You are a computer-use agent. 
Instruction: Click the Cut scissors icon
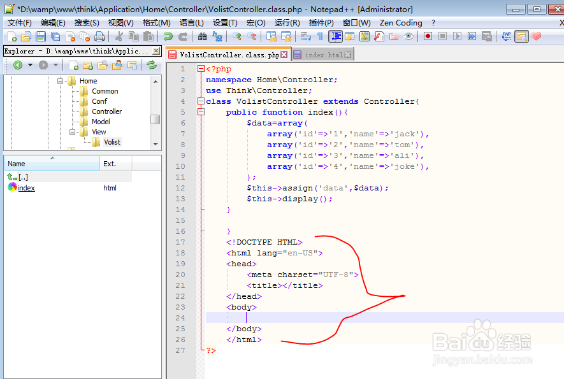point(119,36)
